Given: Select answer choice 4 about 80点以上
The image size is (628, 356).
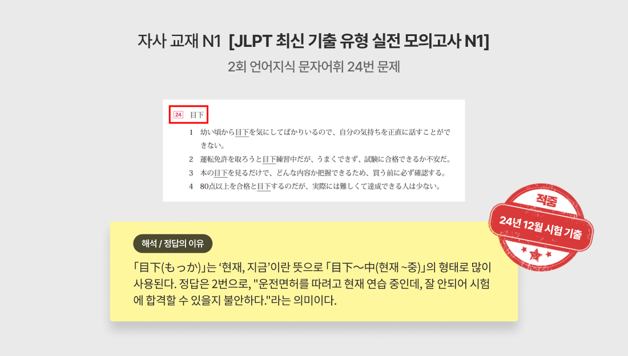Looking at the screenshot, I should pyautogui.click(x=315, y=186).
